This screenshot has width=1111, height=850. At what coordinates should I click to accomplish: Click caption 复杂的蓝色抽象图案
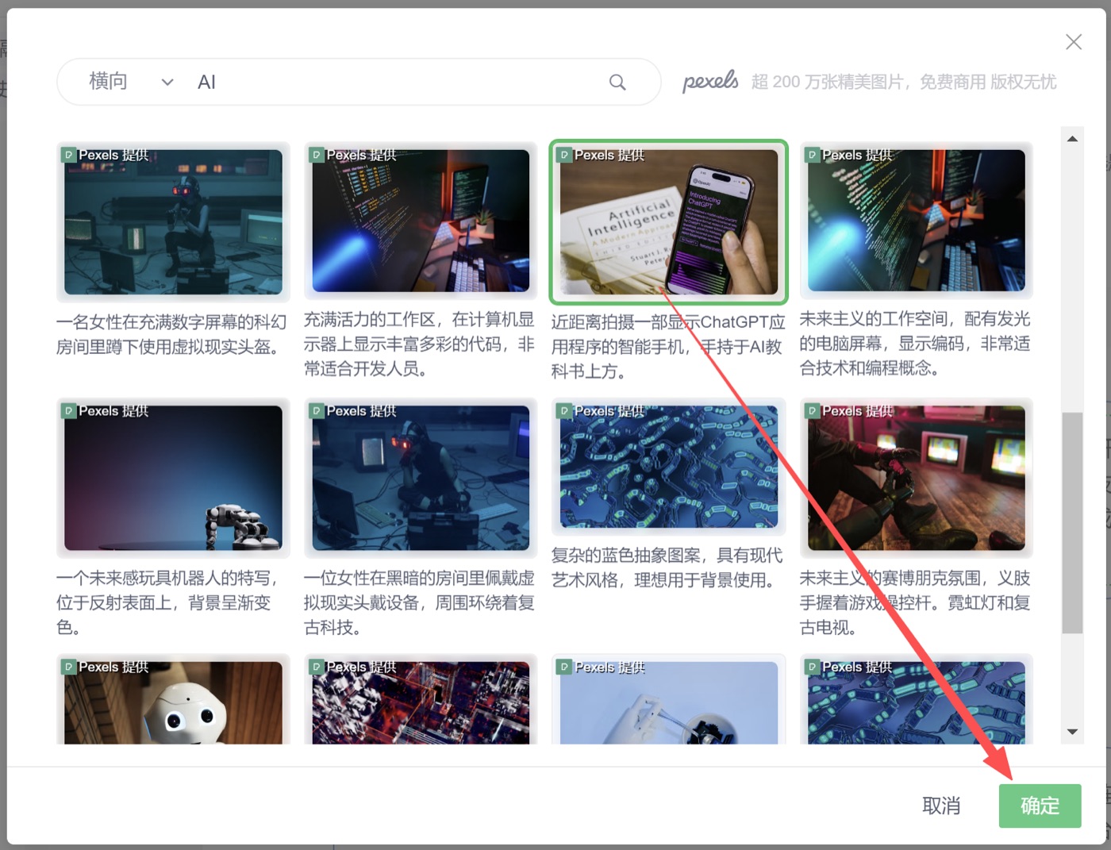pyautogui.click(x=667, y=567)
